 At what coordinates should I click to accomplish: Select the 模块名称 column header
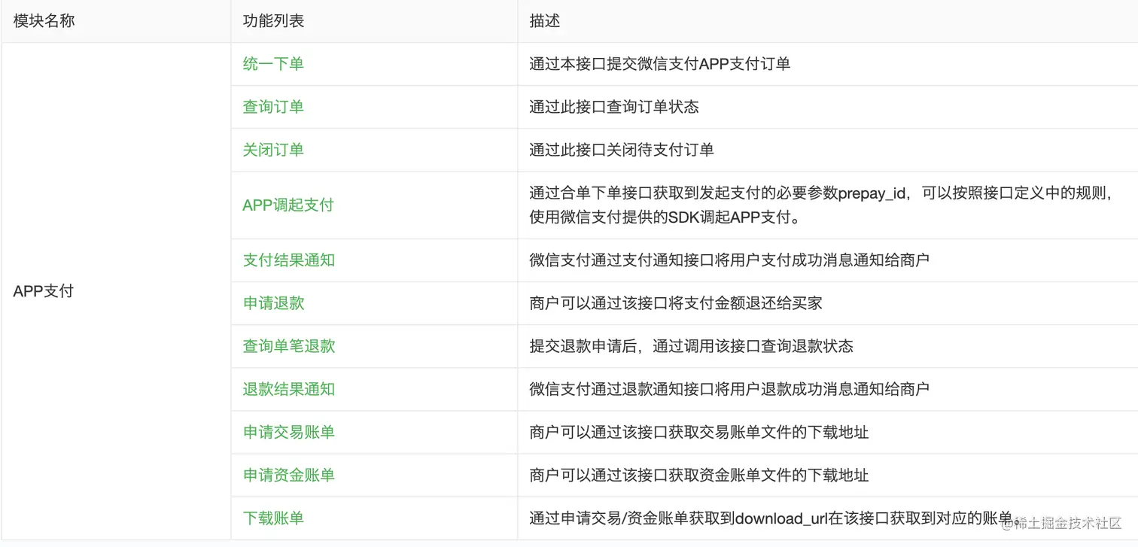pos(44,21)
